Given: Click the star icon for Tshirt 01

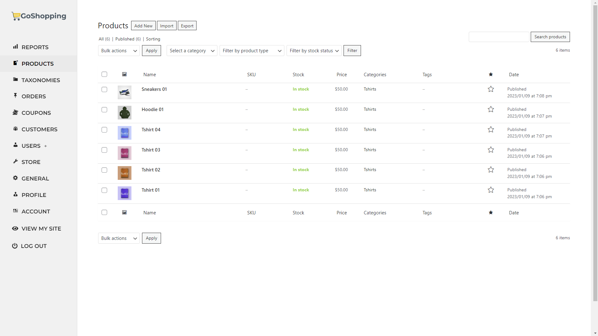Looking at the screenshot, I should click(491, 190).
